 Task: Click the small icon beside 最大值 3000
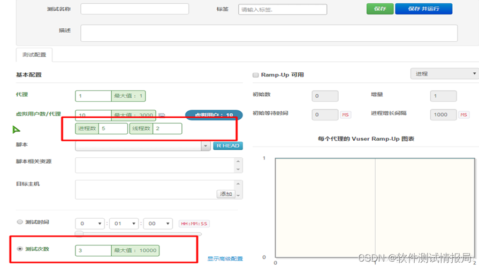pos(162,116)
